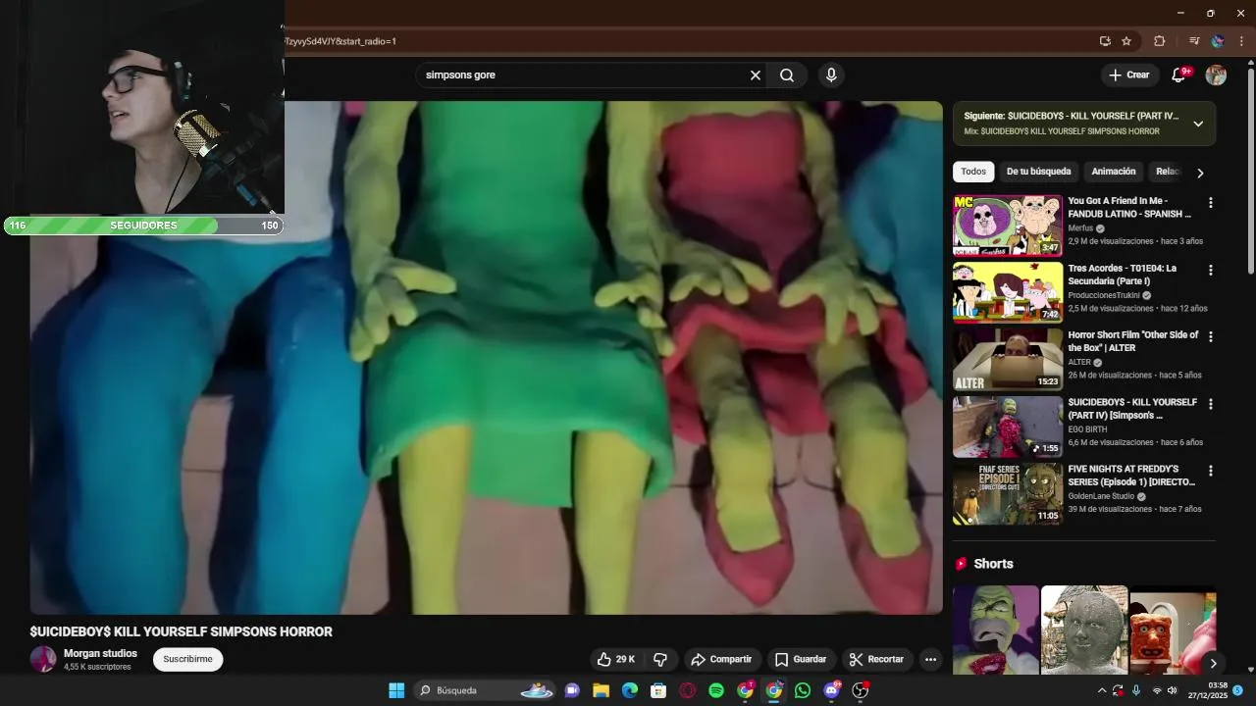This screenshot has height=706, width=1256.
Task: Open options for You Got A Friend In Me video
Action: tap(1210, 203)
